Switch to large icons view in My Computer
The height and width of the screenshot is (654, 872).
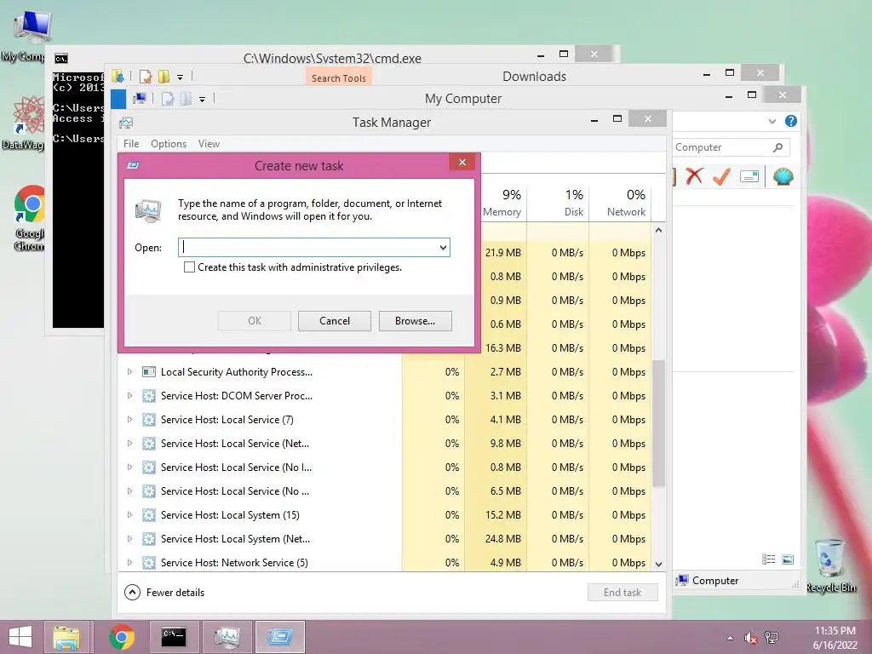point(788,559)
